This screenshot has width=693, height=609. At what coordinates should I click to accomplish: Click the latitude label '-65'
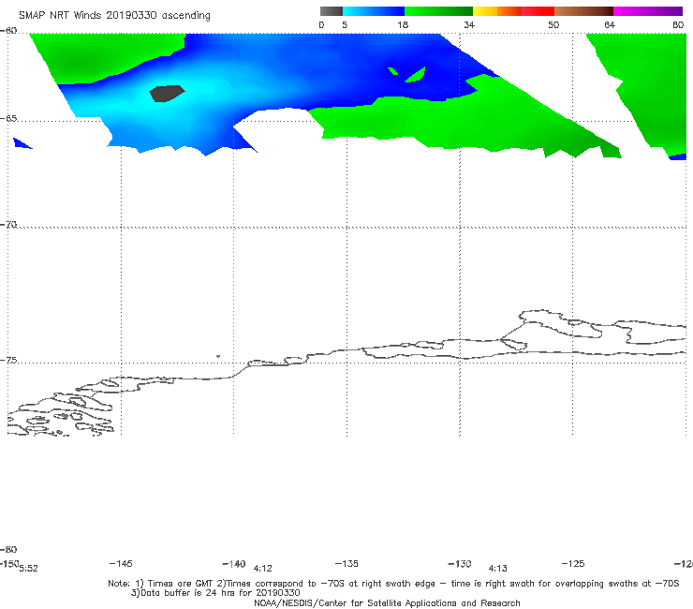click(8, 119)
